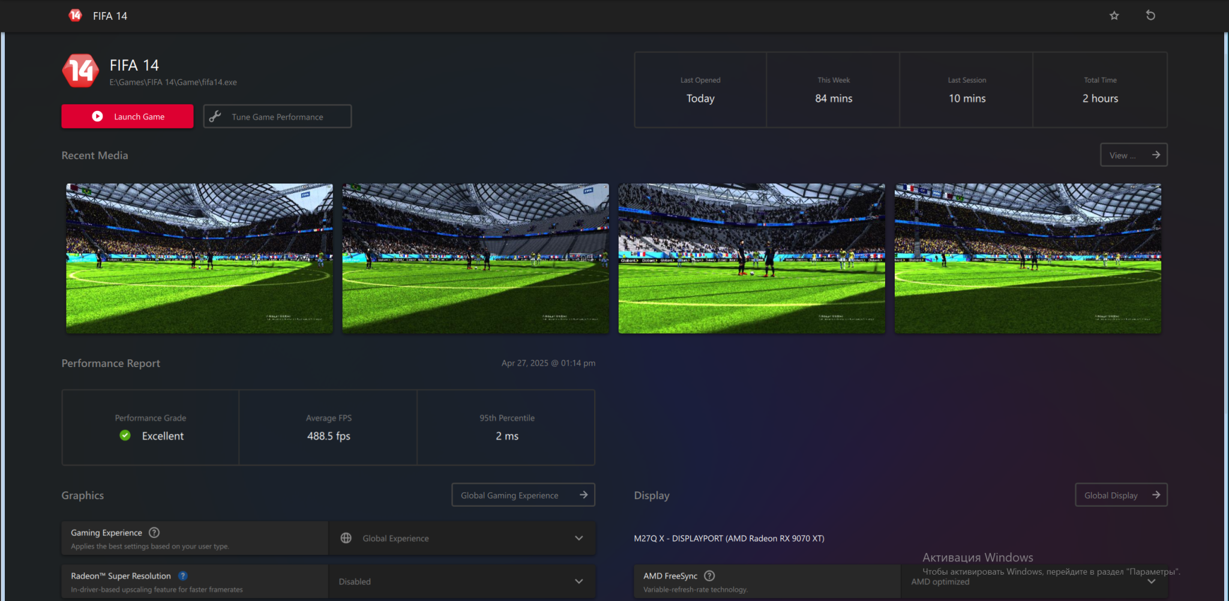Open the third recent media screenshot
Viewport: 1229px width, 601px height.
[751, 259]
